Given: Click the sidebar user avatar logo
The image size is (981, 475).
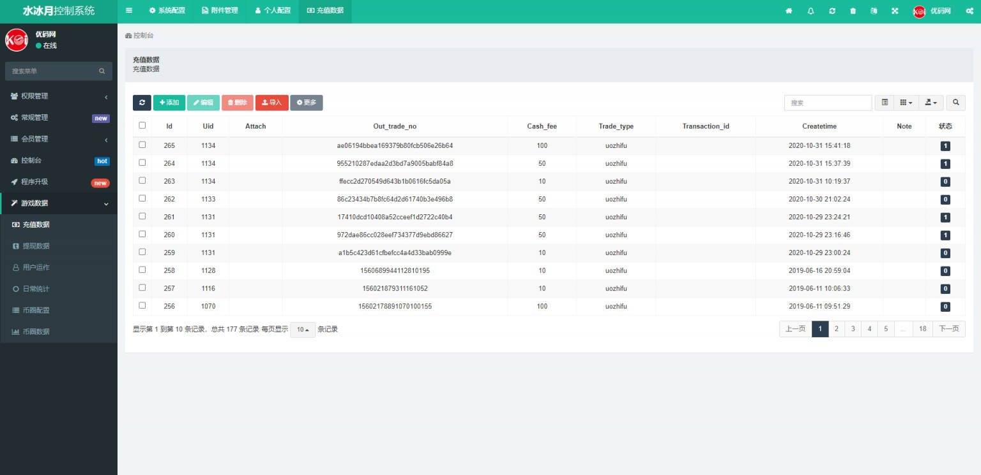Looking at the screenshot, I should pyautogui.click(x=16, y=40).
